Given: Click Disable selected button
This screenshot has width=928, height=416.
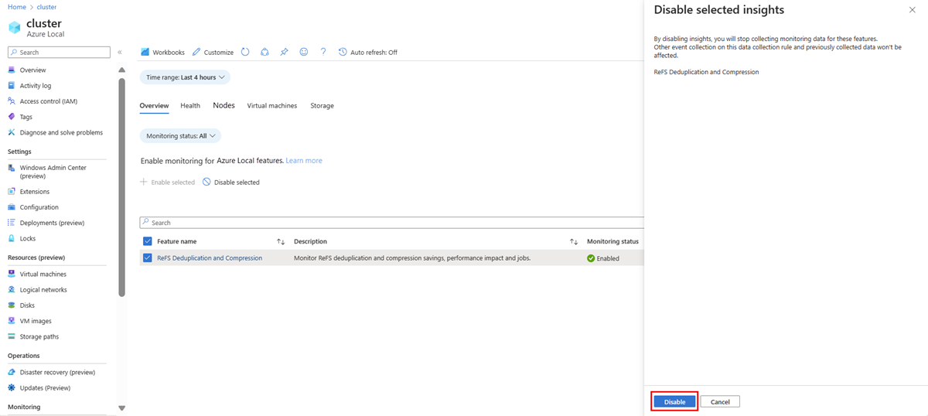Looking at the screenshot, I should click(x=231, y=182).
